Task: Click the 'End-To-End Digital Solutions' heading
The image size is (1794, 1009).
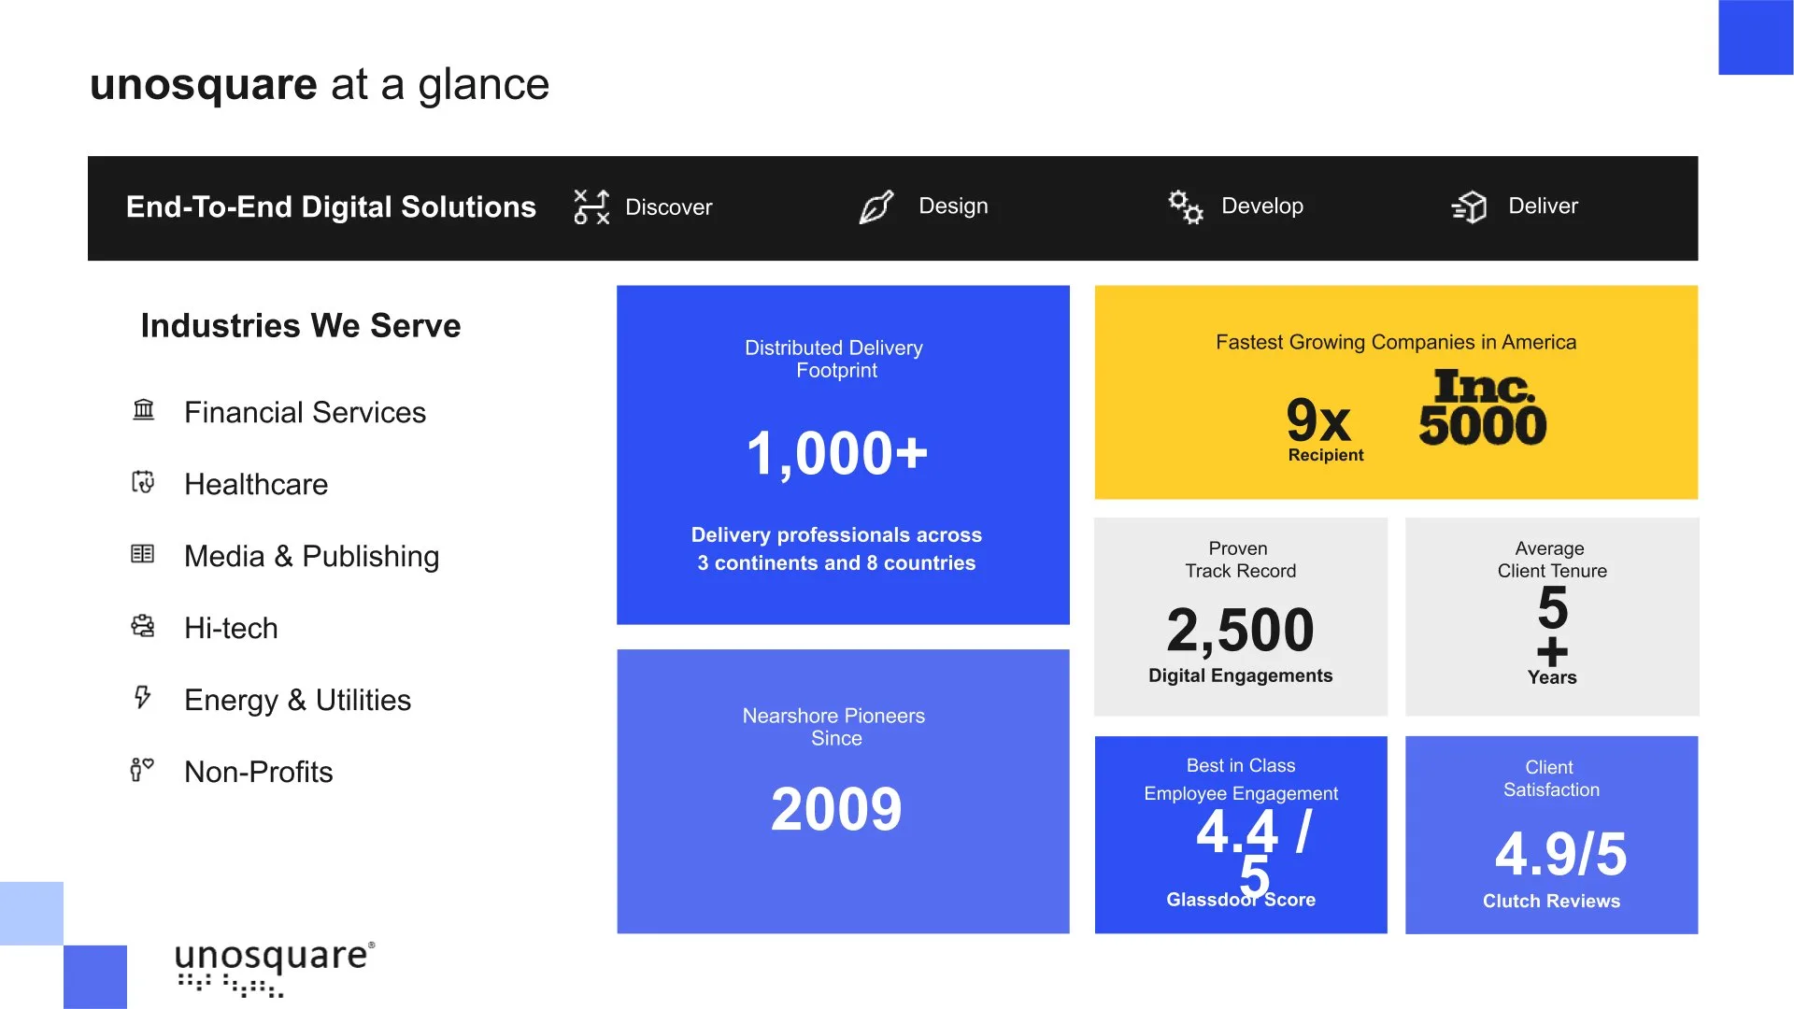Action: (x=331, y=206)
